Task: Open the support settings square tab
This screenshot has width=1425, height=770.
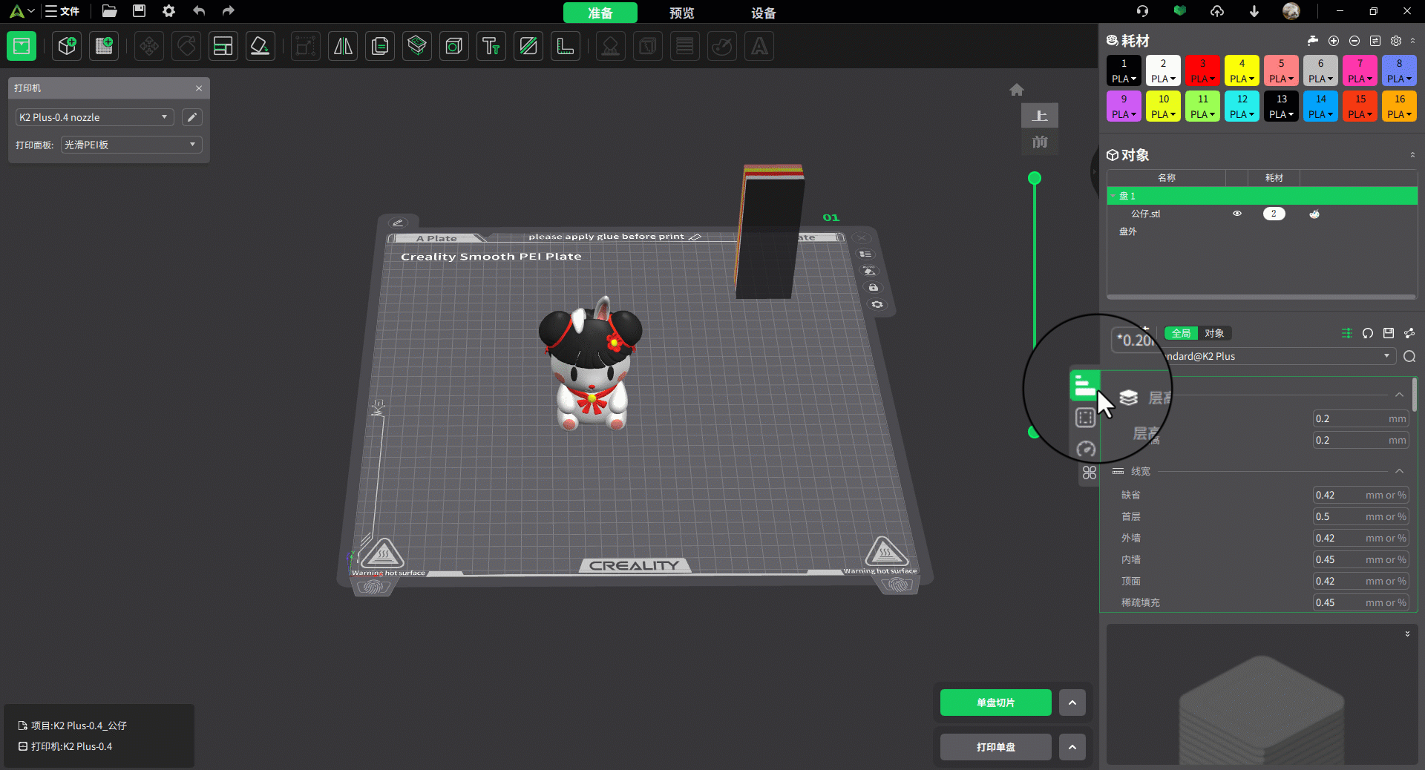Action: (x=1086, y=418)
